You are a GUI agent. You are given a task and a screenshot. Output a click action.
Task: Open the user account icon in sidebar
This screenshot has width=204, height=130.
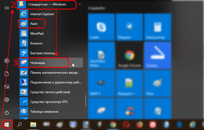tap(7, 61)
